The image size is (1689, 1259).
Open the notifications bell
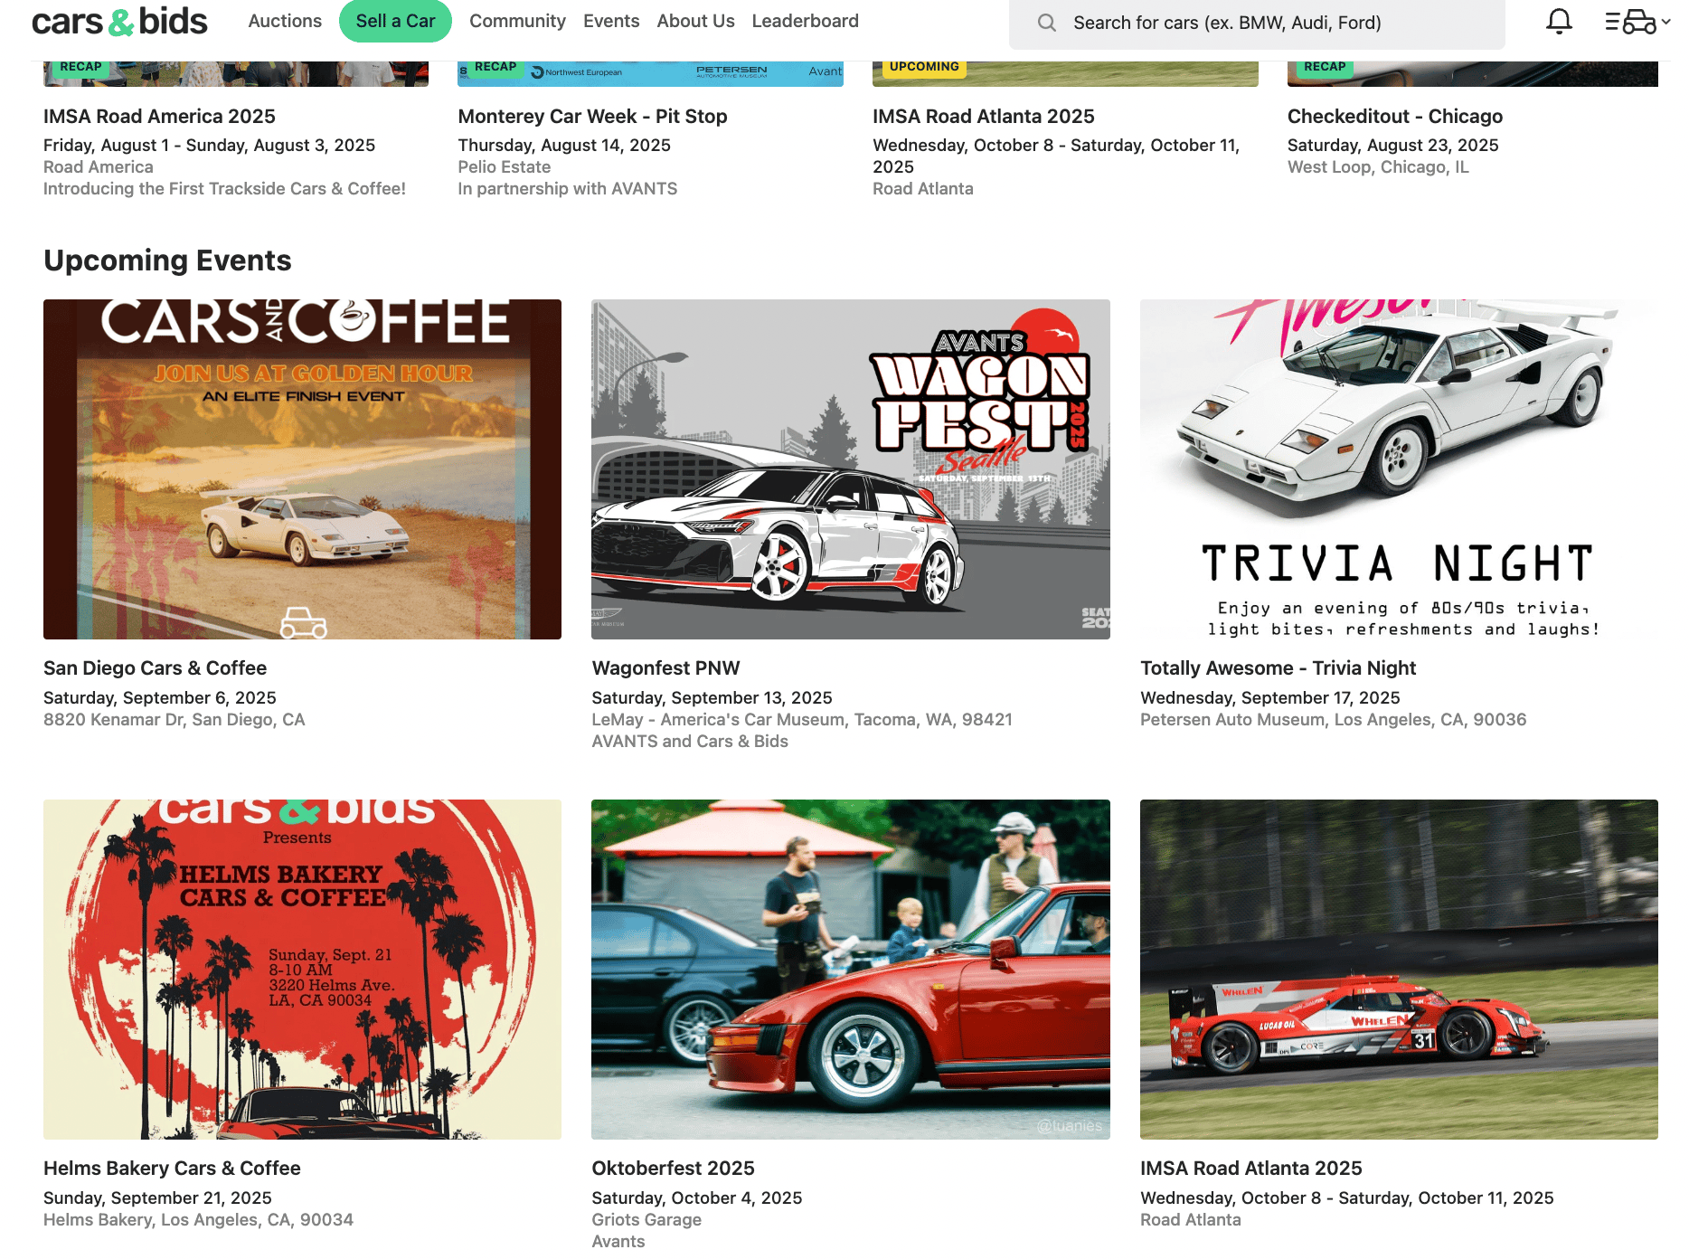(1559, 21)
